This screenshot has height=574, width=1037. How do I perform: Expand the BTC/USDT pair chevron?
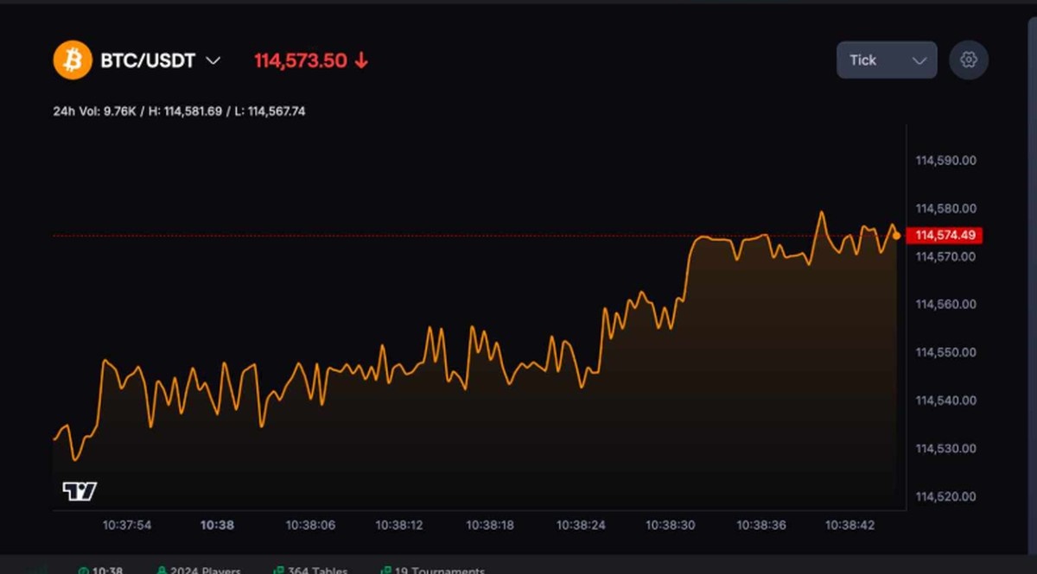pyautogui.click(x=213, y=60)
